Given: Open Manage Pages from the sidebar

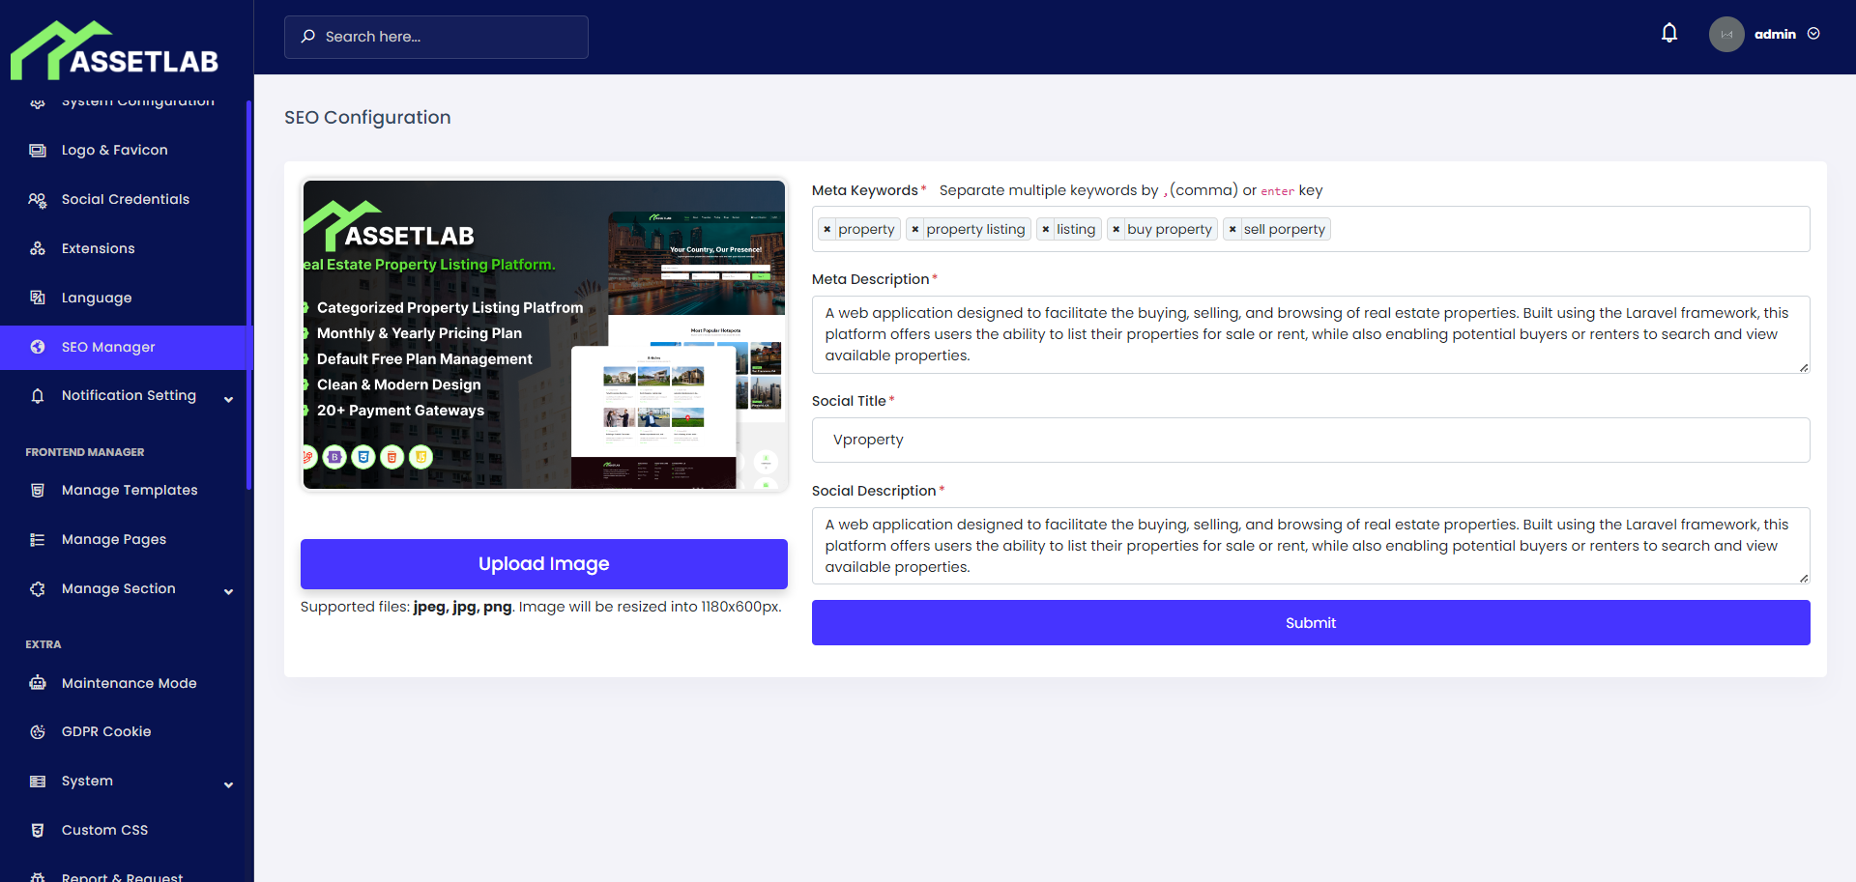Looking at the screenshot, I should tap(113, 539).
